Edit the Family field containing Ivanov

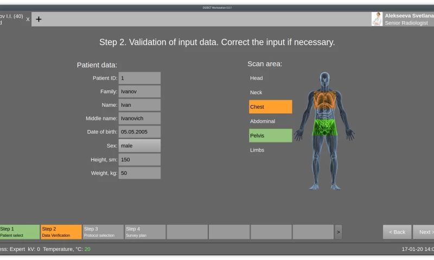click(x=139, y=92)
